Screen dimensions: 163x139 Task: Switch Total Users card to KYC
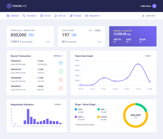(90, 31)
